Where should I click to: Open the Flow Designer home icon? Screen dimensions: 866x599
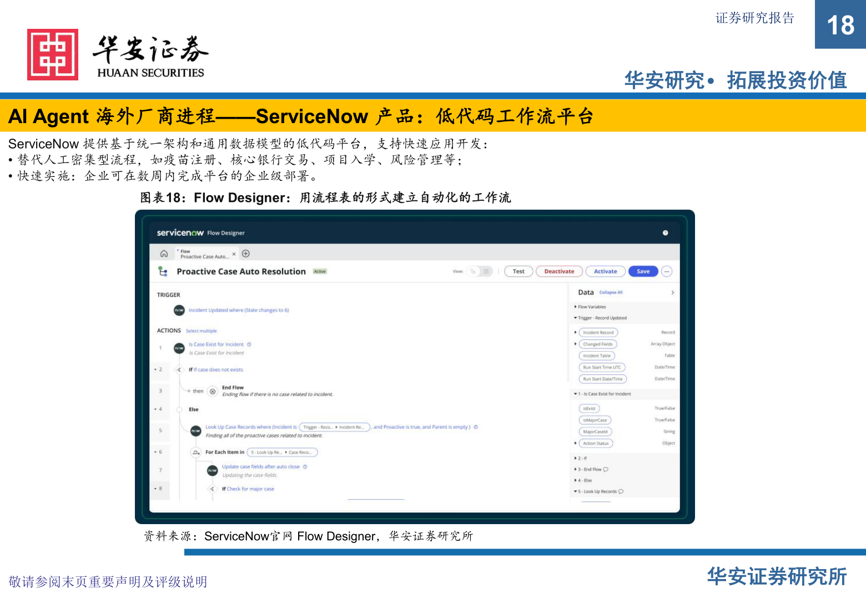(164, 253)
